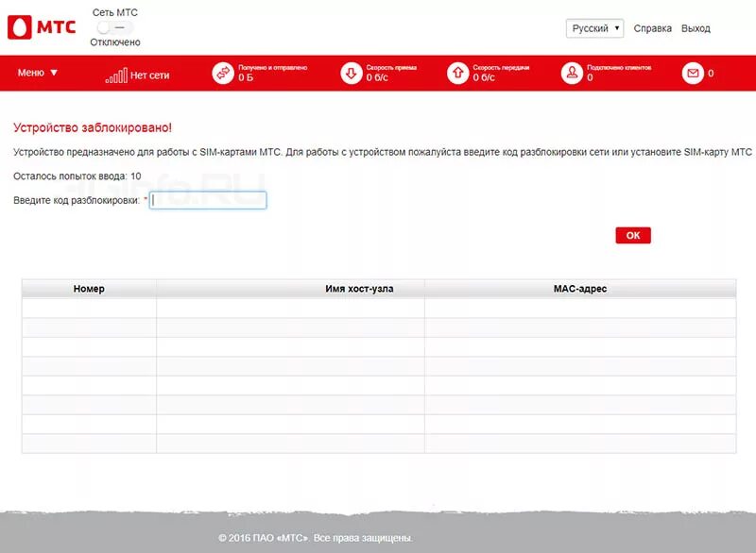Click the Сеть МТС label
The height and width of the screenshot is (553, 756).
click(x=114, y=12)
